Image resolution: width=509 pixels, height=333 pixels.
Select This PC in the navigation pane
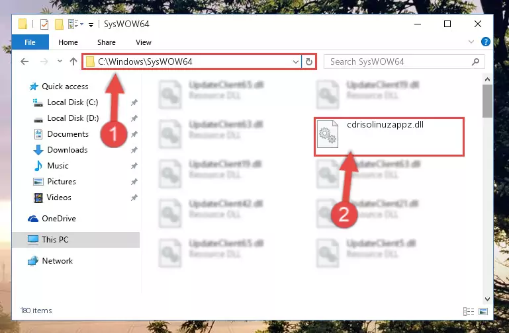pyautogui.click(x=75, y=240)
